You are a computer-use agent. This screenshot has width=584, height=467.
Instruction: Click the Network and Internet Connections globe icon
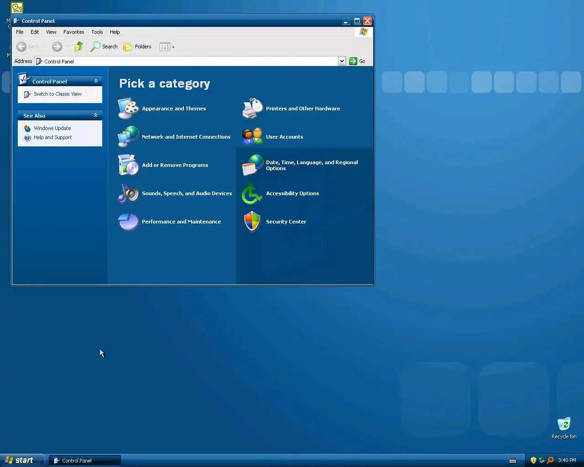click(x=128, y=137)
